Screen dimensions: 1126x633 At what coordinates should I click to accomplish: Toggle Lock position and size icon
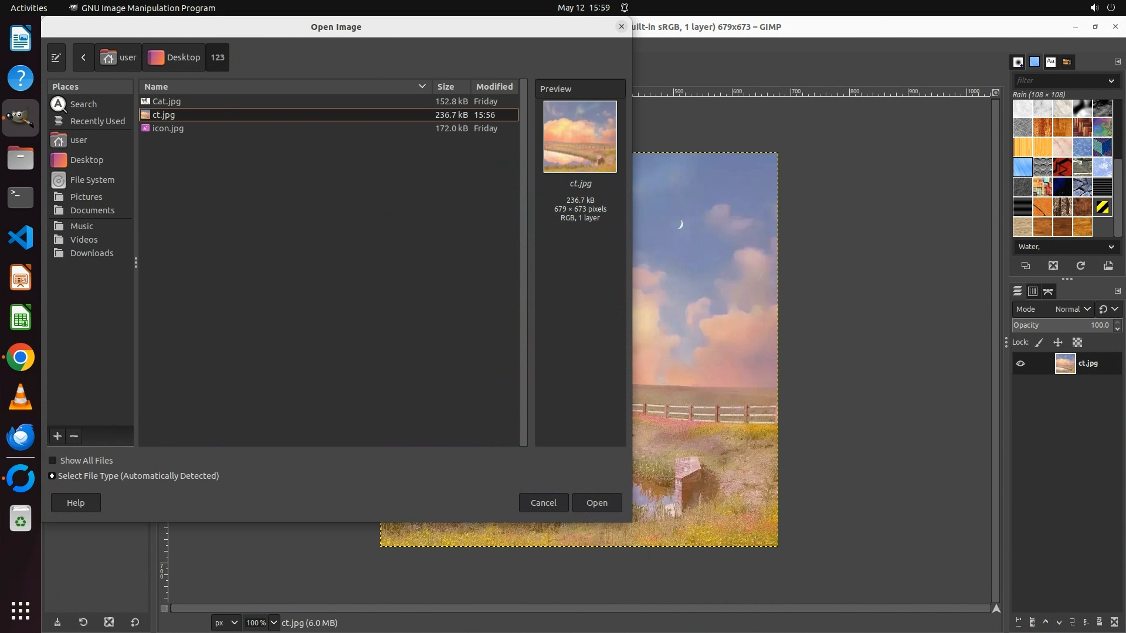pyautogui.click(x=1058, y=342)
